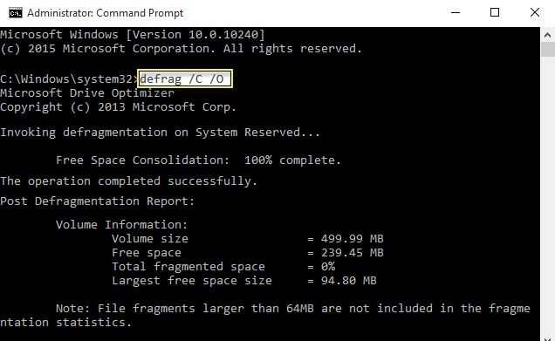The width and height of the screenshot is (555, 341).
Task: Click the highlighted 'defrag /C /O' command
Action: (185, 78)
